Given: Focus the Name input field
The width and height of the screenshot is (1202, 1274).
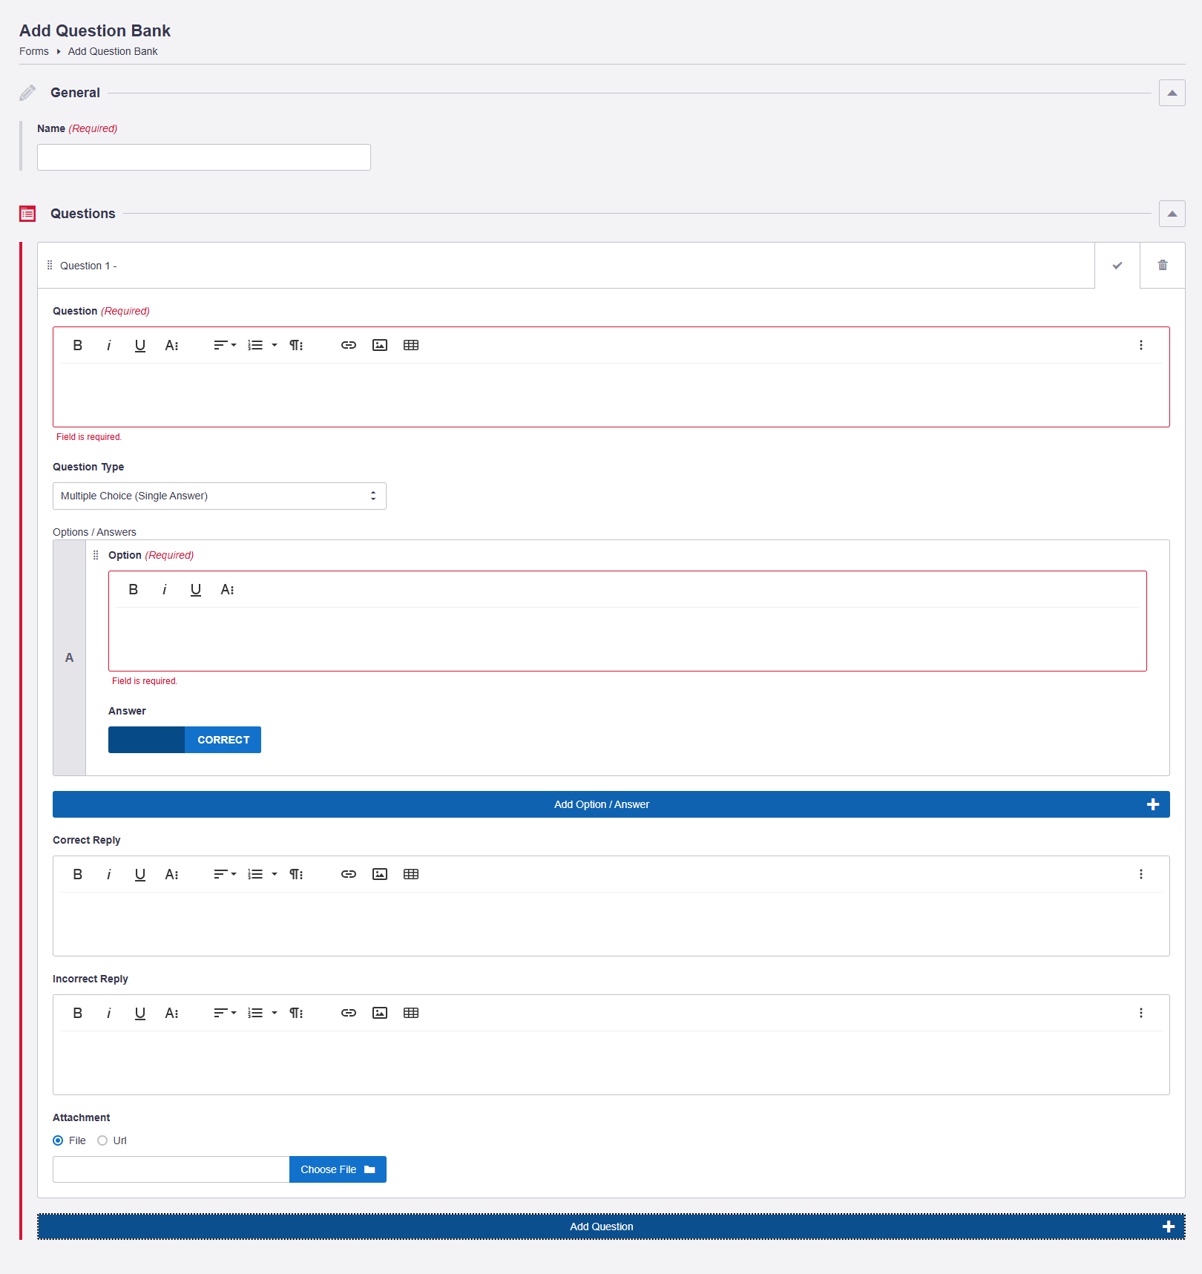Looking at the screenshot, I should click(x=204, y=157).
